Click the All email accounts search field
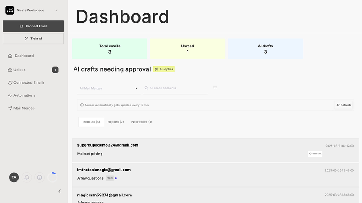Image resolution: width=362 pixels, height=203 pixels. click(x=175, y=88)
